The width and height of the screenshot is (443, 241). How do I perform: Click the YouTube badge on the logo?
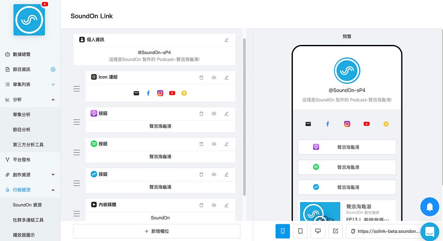click(x=45, y=4)
